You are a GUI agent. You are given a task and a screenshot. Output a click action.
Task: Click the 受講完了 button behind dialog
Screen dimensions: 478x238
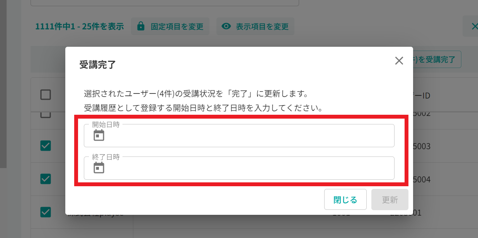(x=437, y=59)
